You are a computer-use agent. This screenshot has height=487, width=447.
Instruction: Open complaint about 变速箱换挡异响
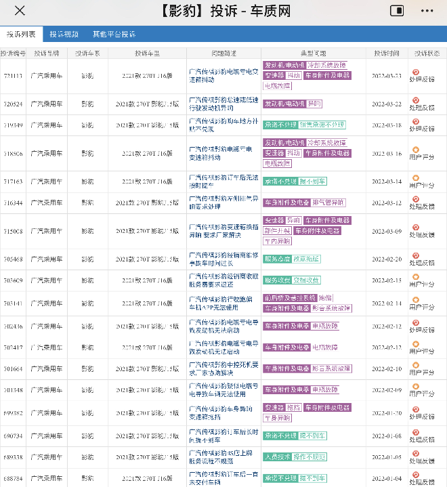(x=223, y=231)
